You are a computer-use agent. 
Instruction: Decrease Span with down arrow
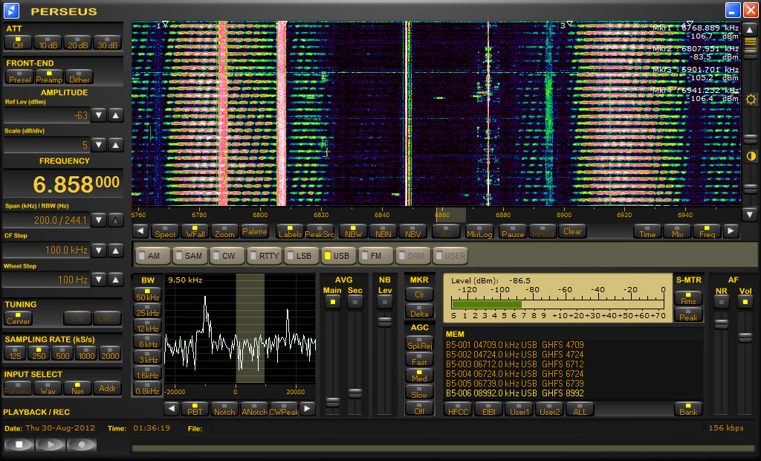99,220
